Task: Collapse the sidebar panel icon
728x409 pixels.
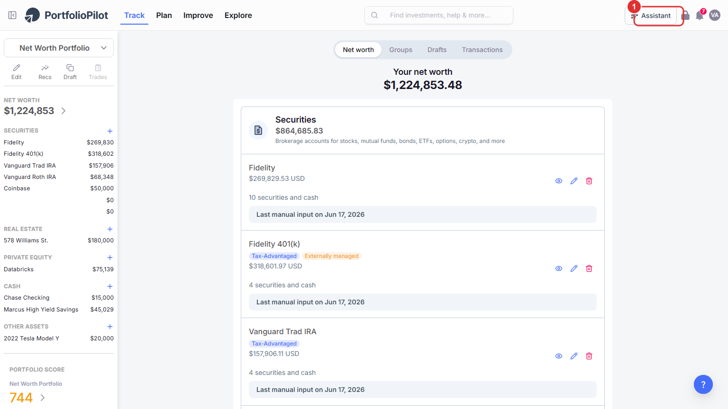Action: pyautogui.click(x=12, y=15)
